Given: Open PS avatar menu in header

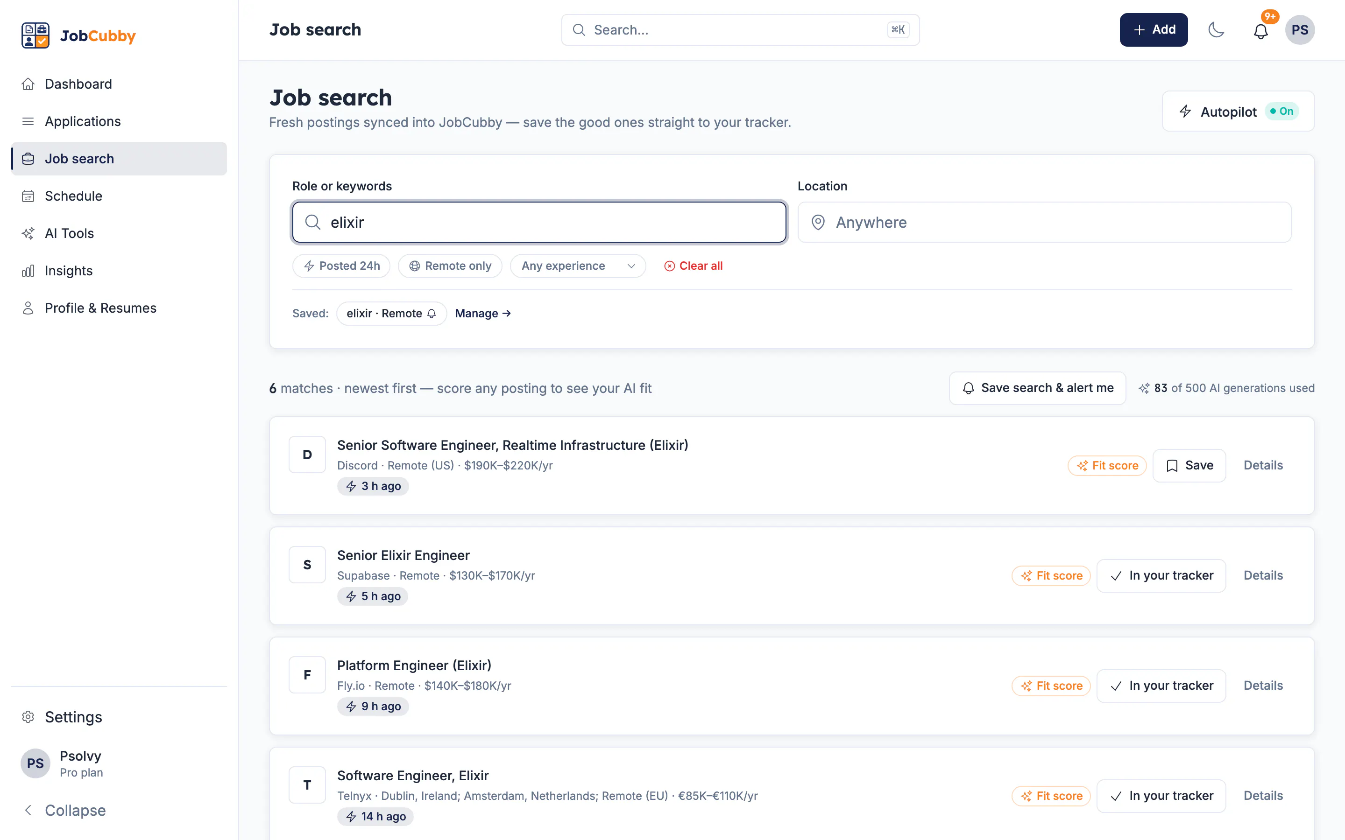Looking at the screenshot, I should coord(1300,30).
